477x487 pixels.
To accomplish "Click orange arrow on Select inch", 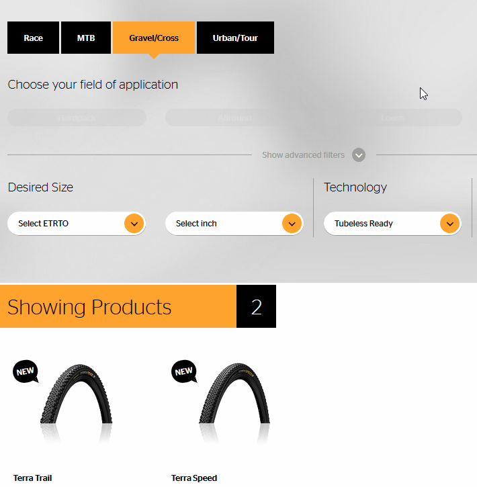I will click(x=292, y=224).
